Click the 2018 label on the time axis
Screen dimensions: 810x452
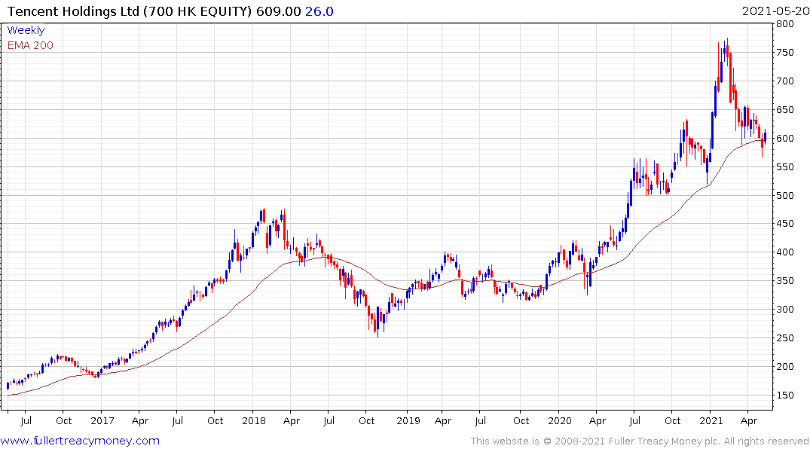(254, 420)
